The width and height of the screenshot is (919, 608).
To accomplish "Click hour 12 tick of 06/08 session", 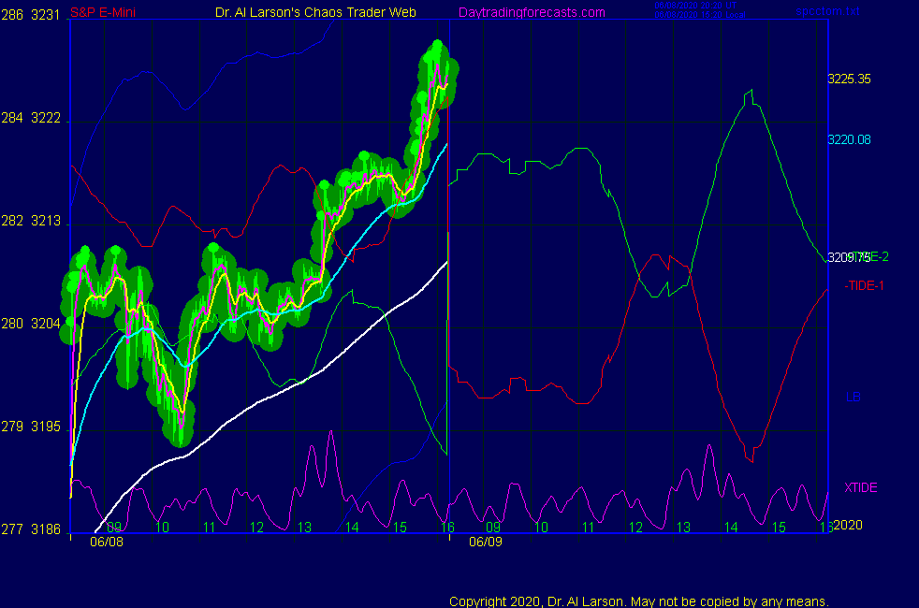I will [256, 528].
